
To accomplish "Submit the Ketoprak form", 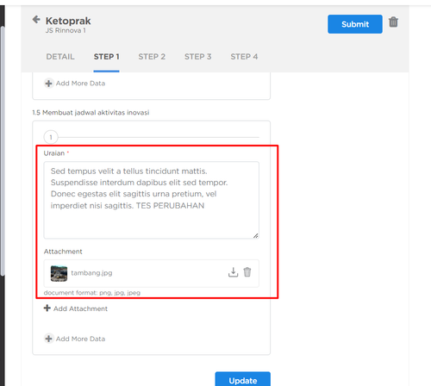I will (355, 24).
